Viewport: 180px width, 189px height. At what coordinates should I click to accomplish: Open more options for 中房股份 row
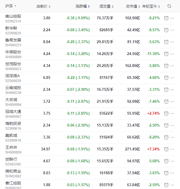point(172,54)
